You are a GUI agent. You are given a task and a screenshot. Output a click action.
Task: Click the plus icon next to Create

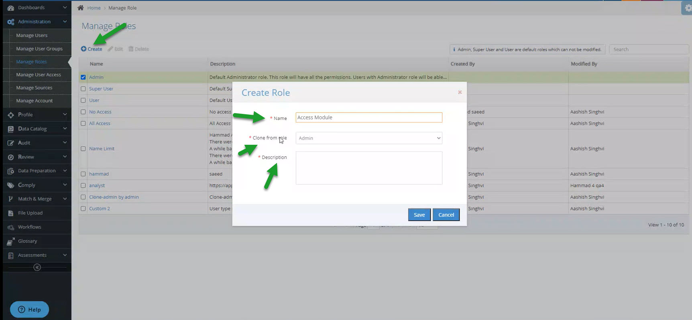[83, 49]
